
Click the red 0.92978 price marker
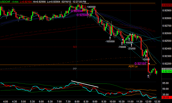[167, 5]
